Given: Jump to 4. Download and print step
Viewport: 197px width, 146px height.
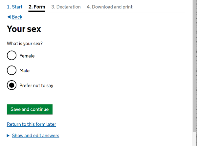Looking at the screenshot, I should click(x=110, y=7).
